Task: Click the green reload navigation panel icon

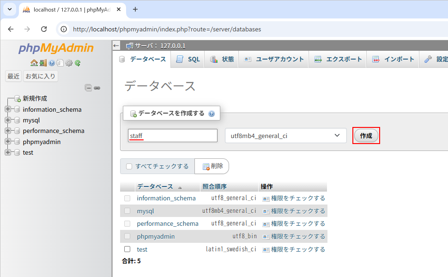Action: 77,62
